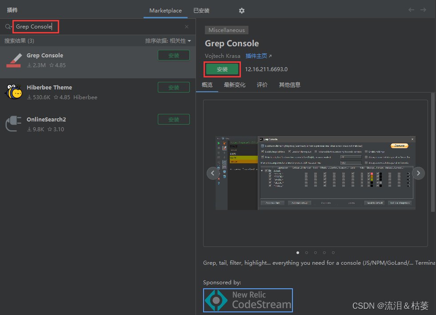Viewport: 436px width, 315px height.
Task: Select the Miscellaneous category tag
Action: coord(227,30)
